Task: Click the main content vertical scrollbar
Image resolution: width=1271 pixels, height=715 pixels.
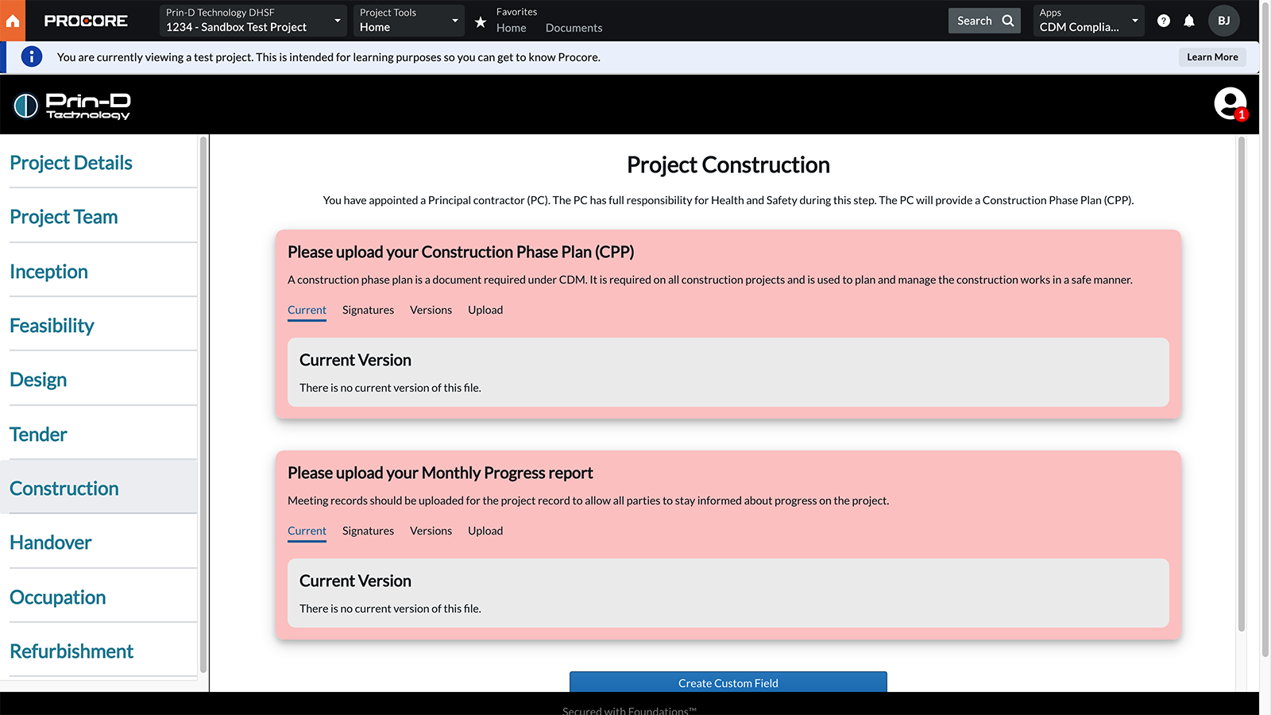Action: point(1241,381)
